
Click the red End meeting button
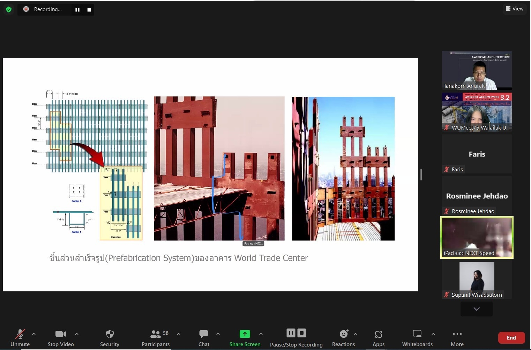[x=511, y=337]
